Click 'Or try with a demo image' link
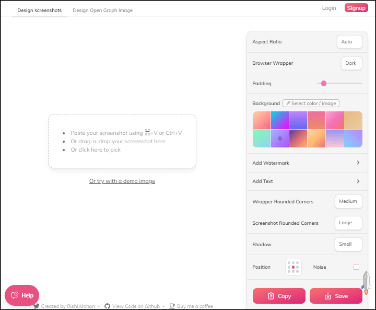Image resolution: width=376 pixels, height=310 pixels. click(122, 181)
